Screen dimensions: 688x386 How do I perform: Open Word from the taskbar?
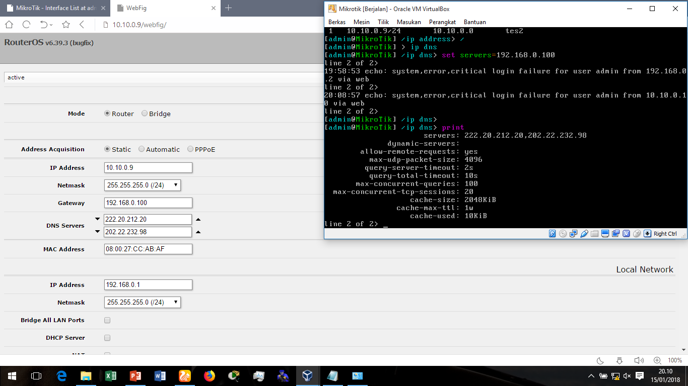[160, 375]
